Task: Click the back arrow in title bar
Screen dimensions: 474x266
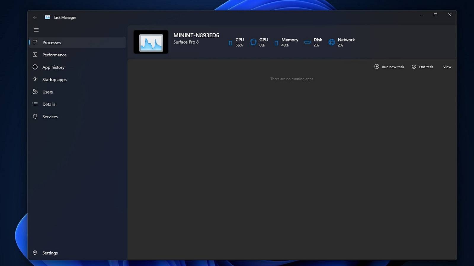Action: tap(35, 17)
